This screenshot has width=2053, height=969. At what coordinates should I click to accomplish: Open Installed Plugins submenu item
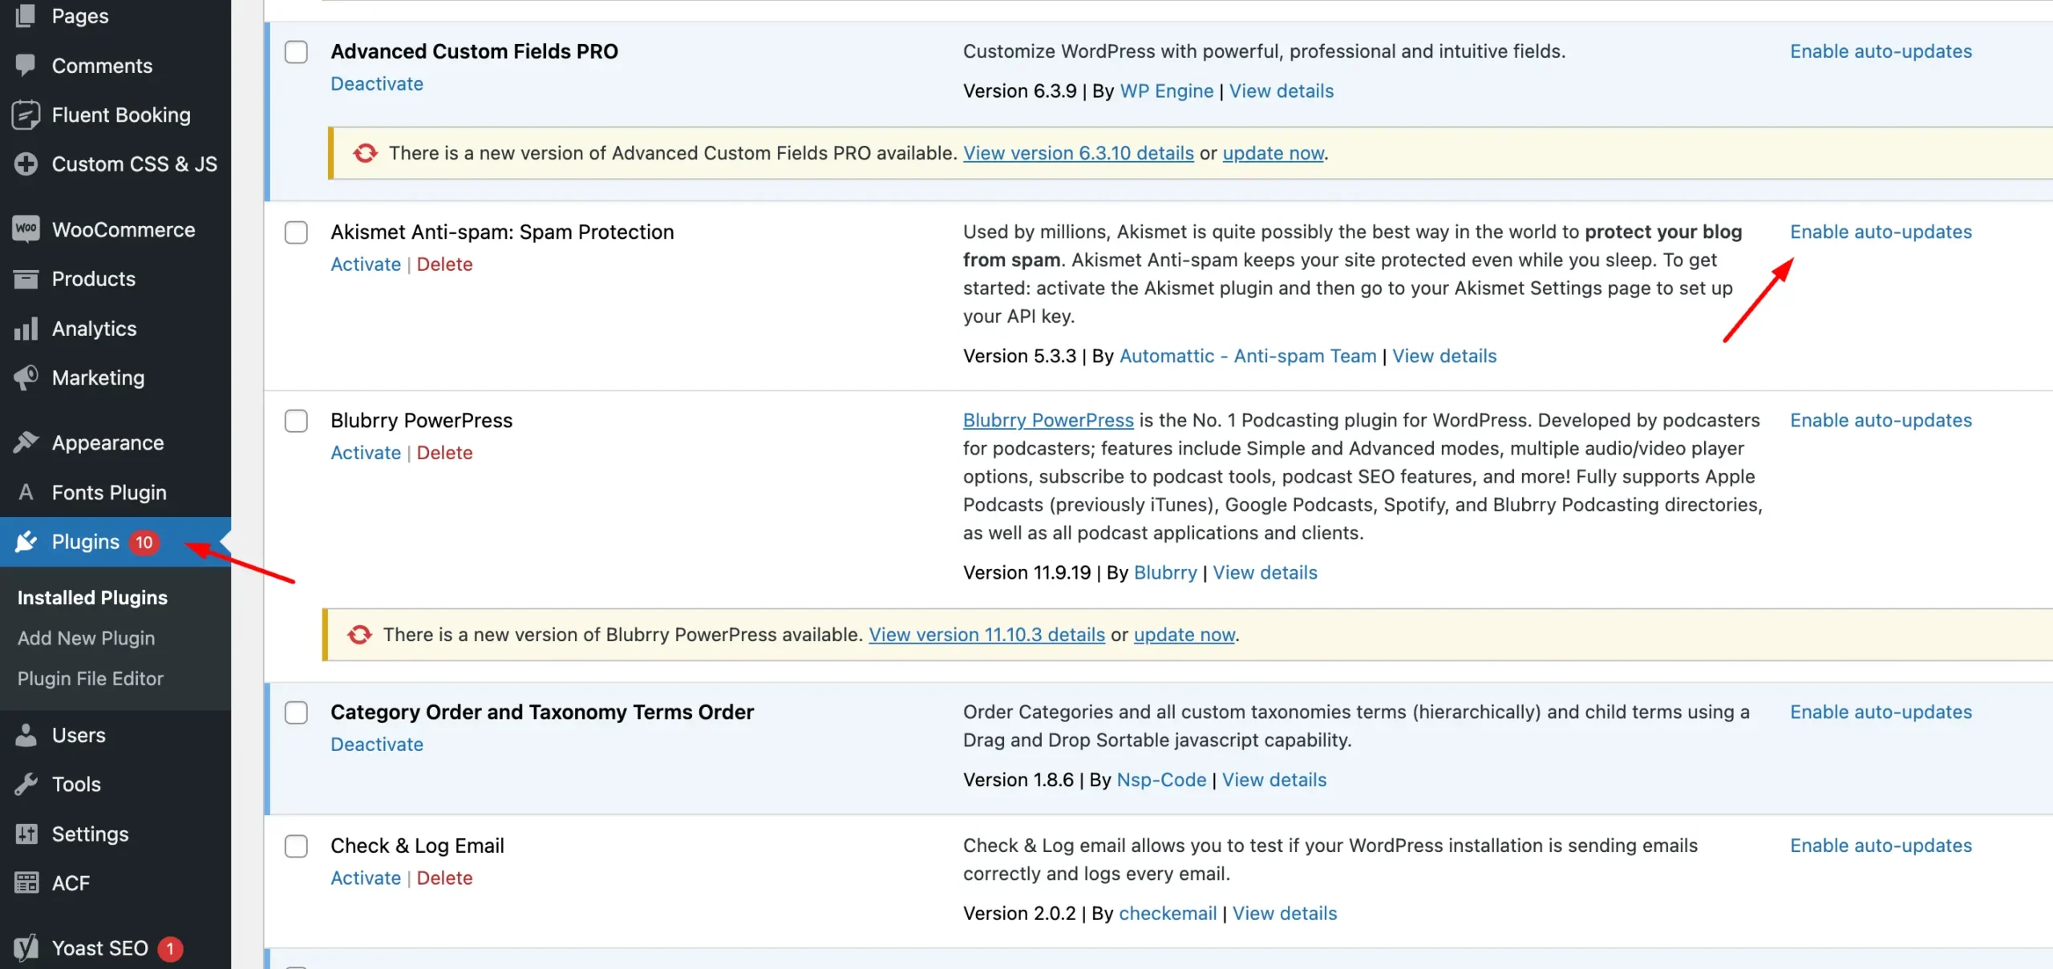(x=92, y=598)
